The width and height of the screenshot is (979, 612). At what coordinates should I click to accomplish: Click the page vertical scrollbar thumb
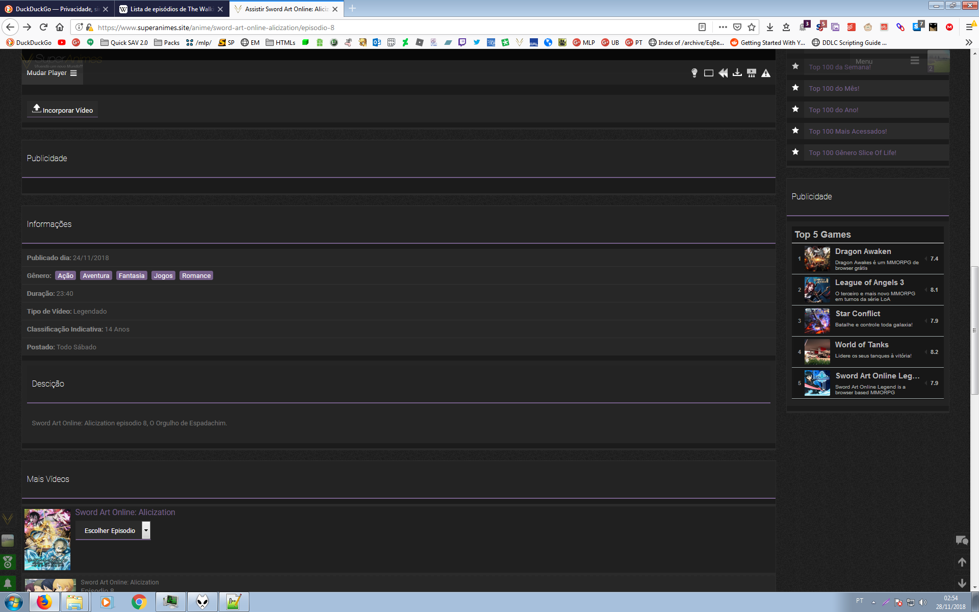pyautogui.click(x=974, y=330)
